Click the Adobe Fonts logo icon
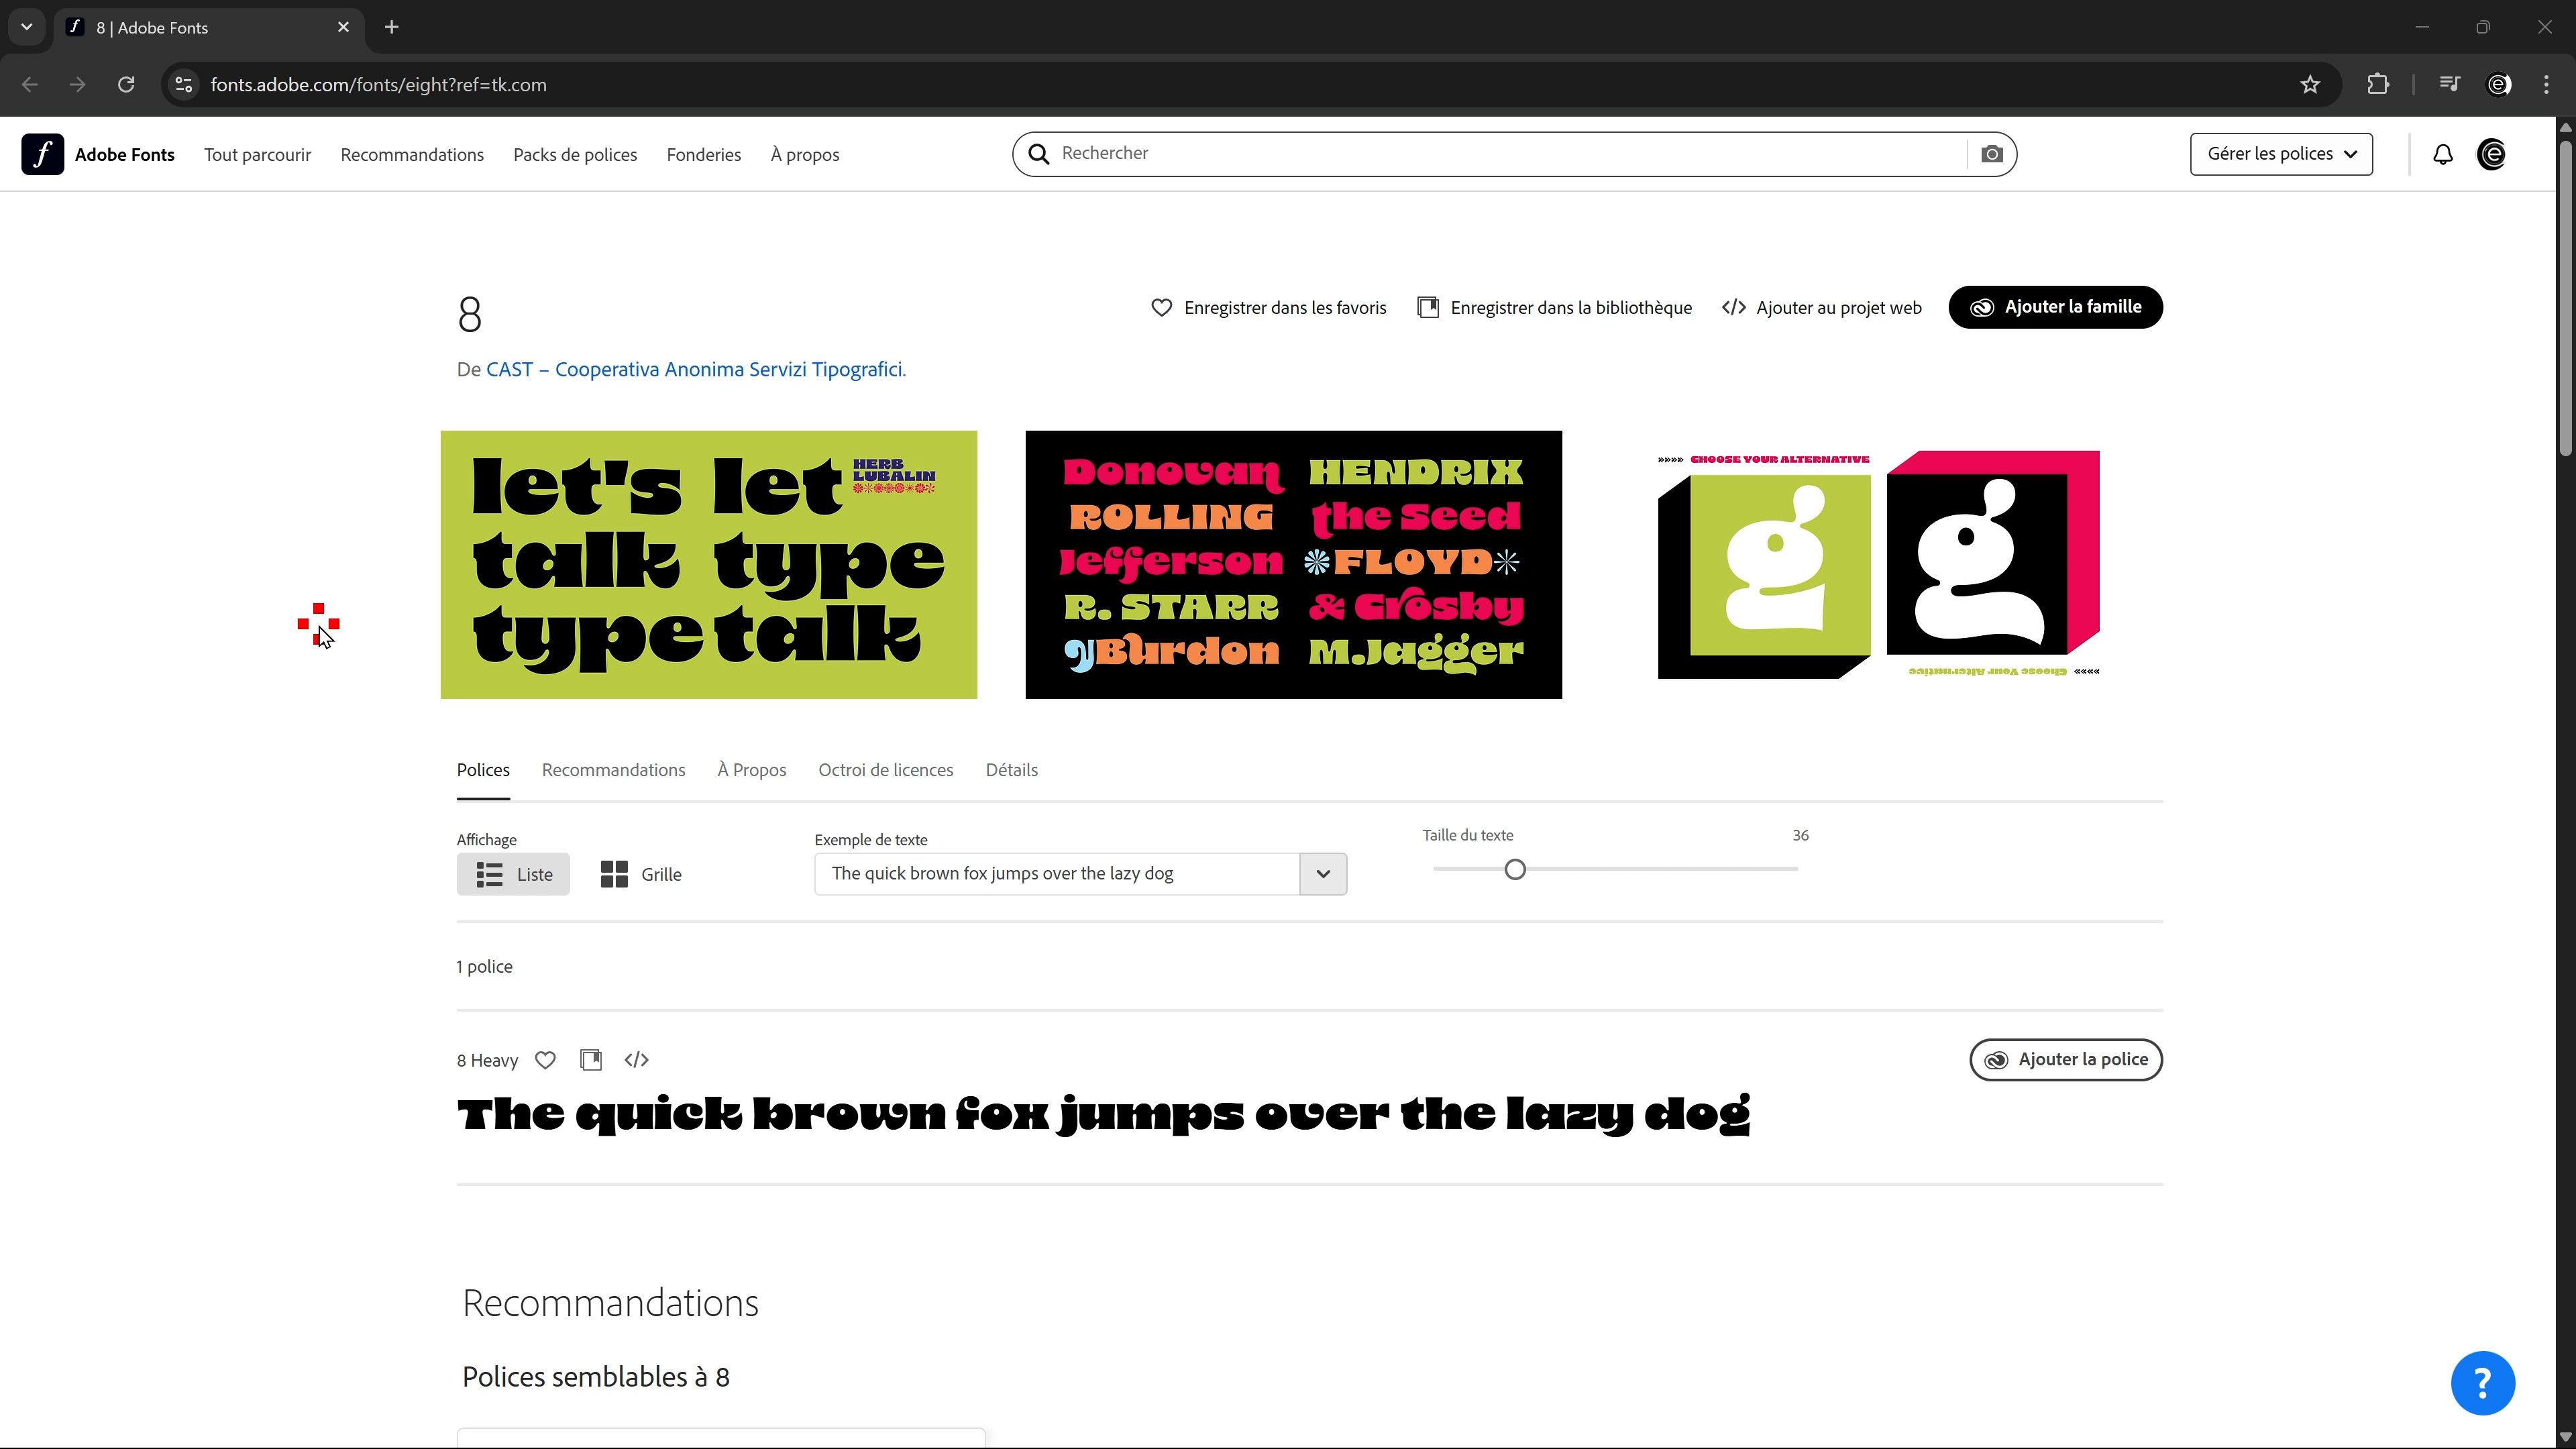Screen dimensions: 2576x1449 pyautogui.click(x=43, y=154)
